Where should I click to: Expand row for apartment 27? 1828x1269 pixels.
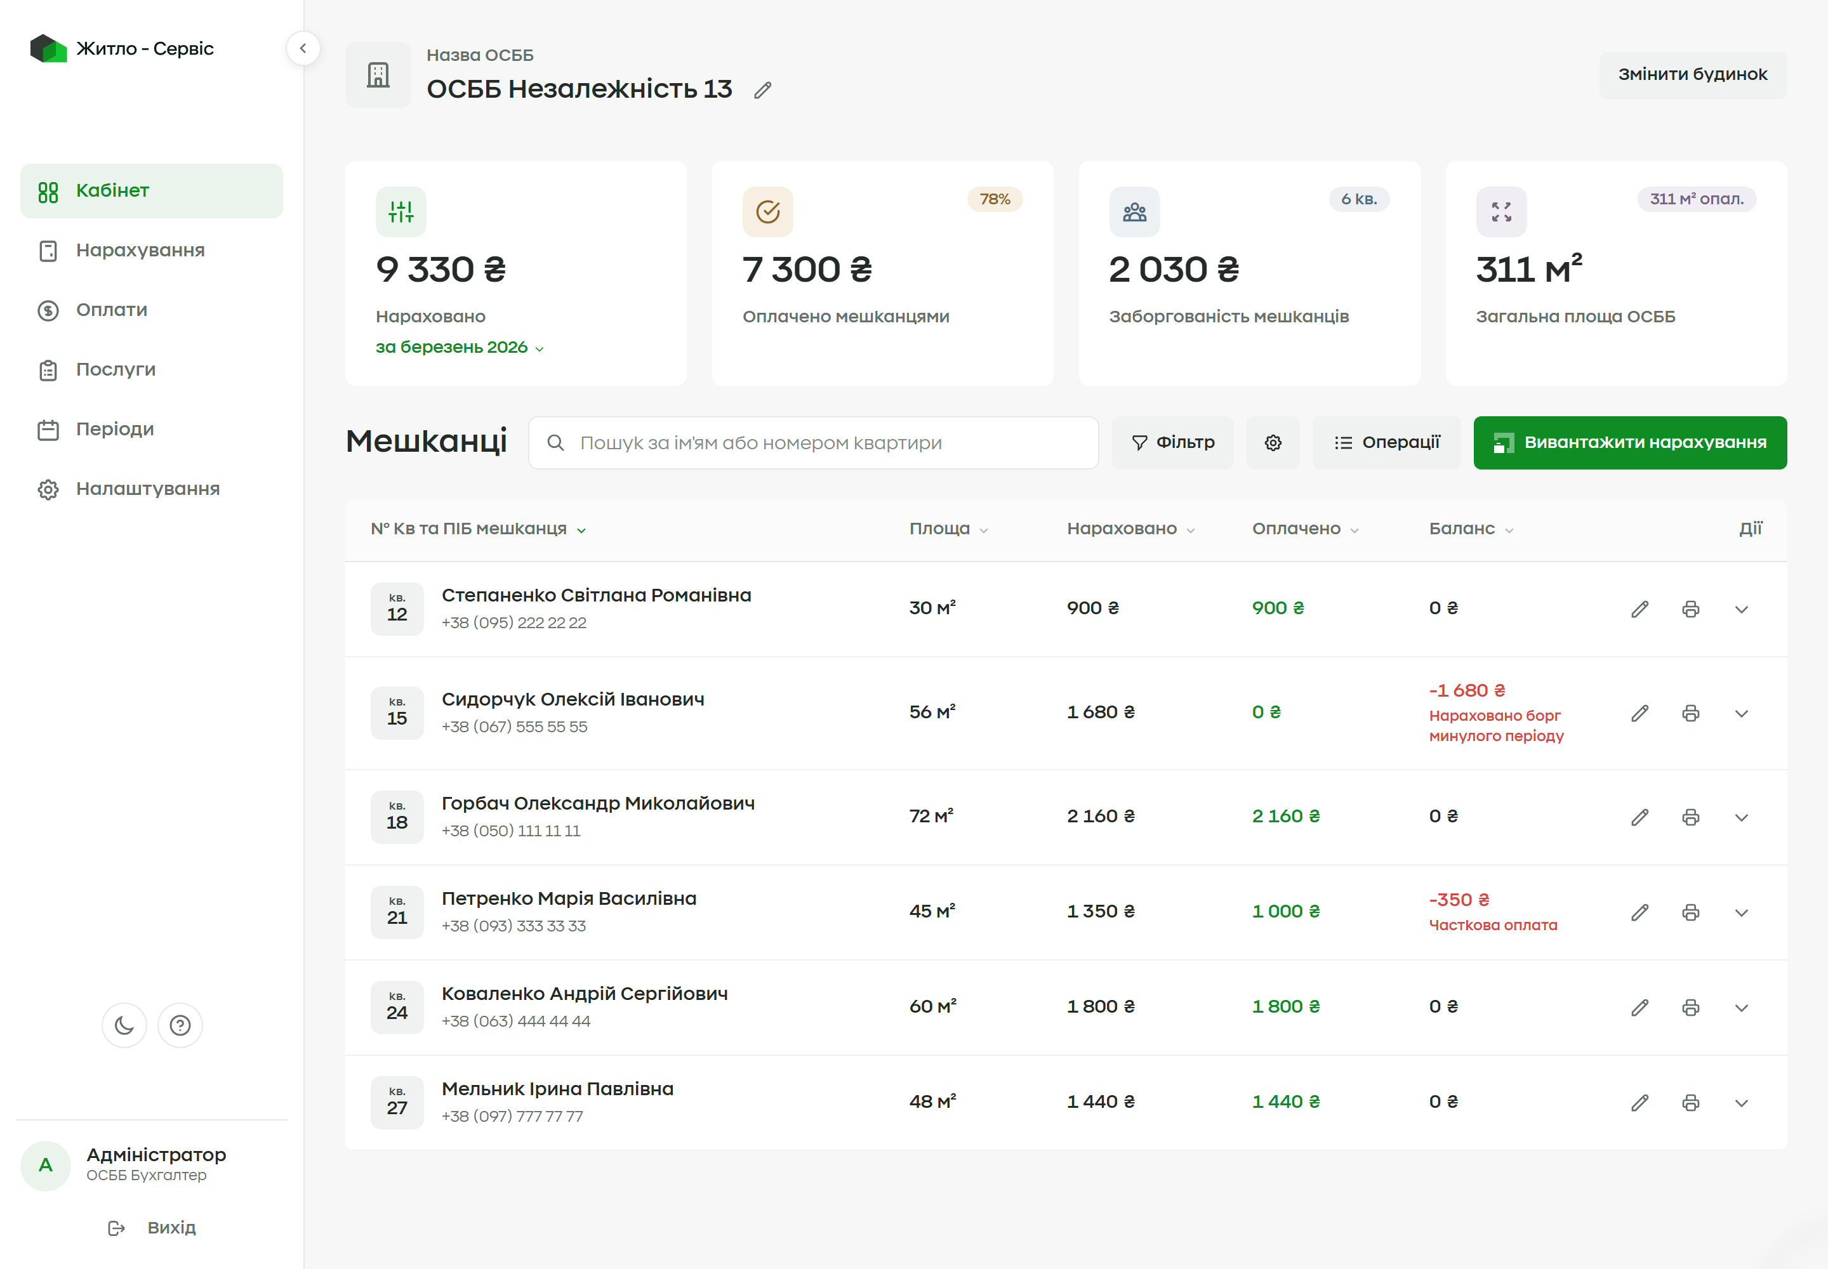pos(1741,1103)
